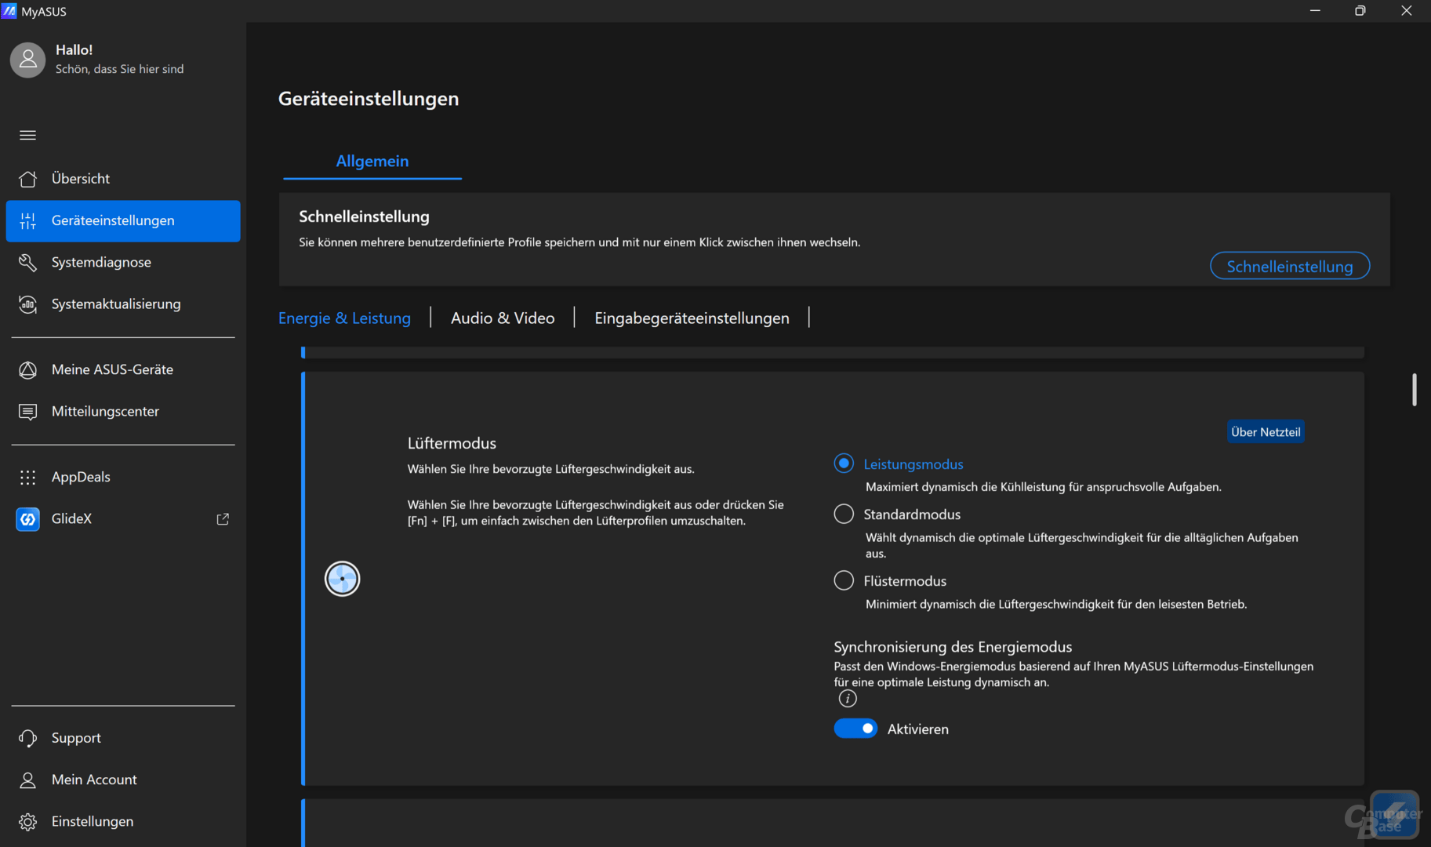The height and width of the screenshot is (847, 1431).
Task: Open Support in the sidebar
Action: point(76,738)
